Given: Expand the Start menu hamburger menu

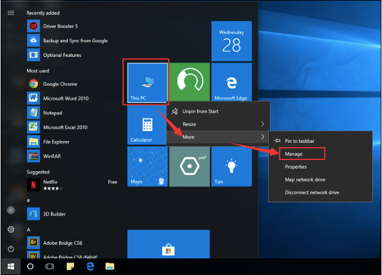Looking at the screenshot, I should [x=11, y=13].
